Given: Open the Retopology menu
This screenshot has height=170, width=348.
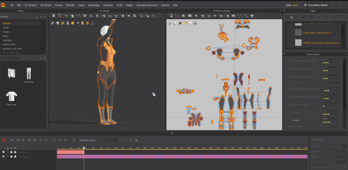Looking at the screenshot, I should coord(94,5).
